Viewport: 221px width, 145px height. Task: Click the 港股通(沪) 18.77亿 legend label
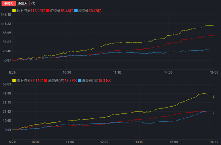click(62, 81)
